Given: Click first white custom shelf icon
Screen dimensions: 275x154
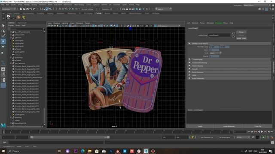Looking at the screenshot, I should pos(9,17).
